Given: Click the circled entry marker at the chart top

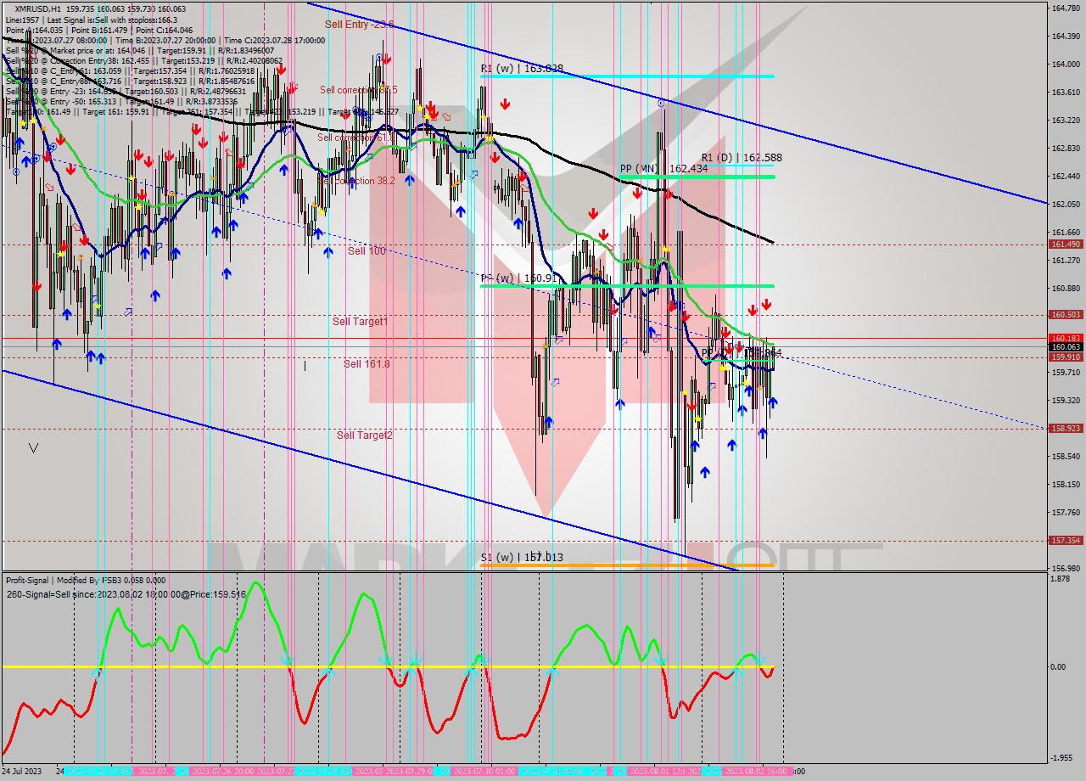Looking at the screenshot, I should (x=379, y=57).
